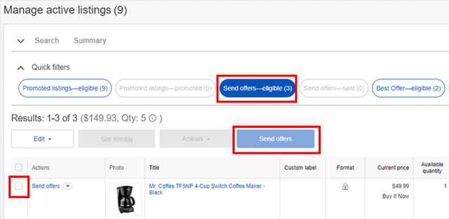Open the Actions dropdown button

tap(196, 139)
